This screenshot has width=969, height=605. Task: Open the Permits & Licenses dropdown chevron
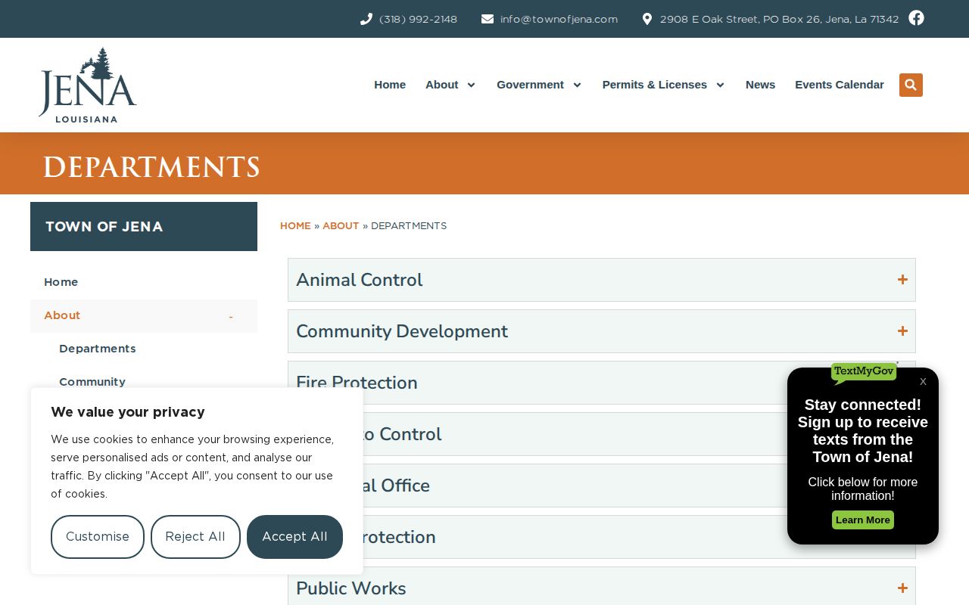720,85
